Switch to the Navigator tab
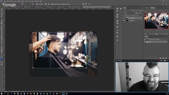 pos(153,8)
